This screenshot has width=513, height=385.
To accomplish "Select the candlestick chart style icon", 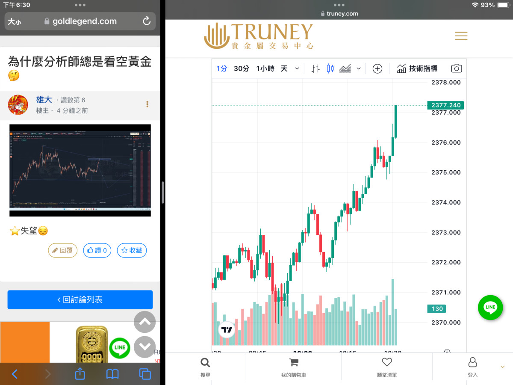I will [x=330, y=68].
